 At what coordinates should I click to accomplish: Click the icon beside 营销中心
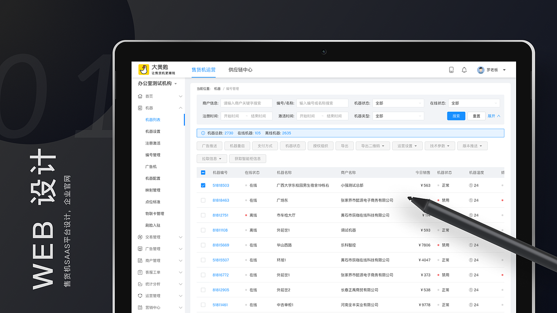[x=140, y=307]
